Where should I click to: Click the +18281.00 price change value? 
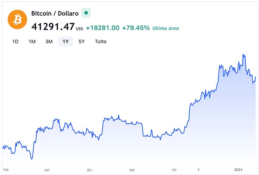(102, 28)
